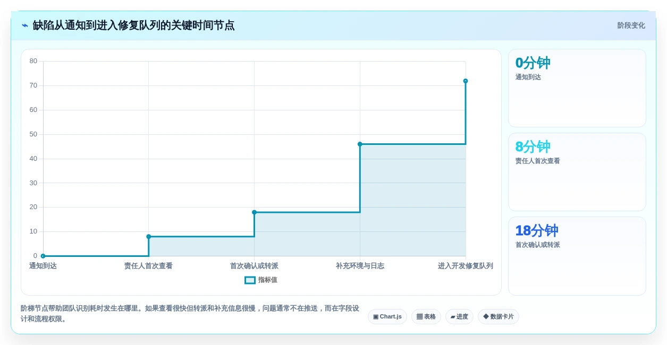Click the data point at 责任人首次查看
667x345 pixels.
coord(149,237)
